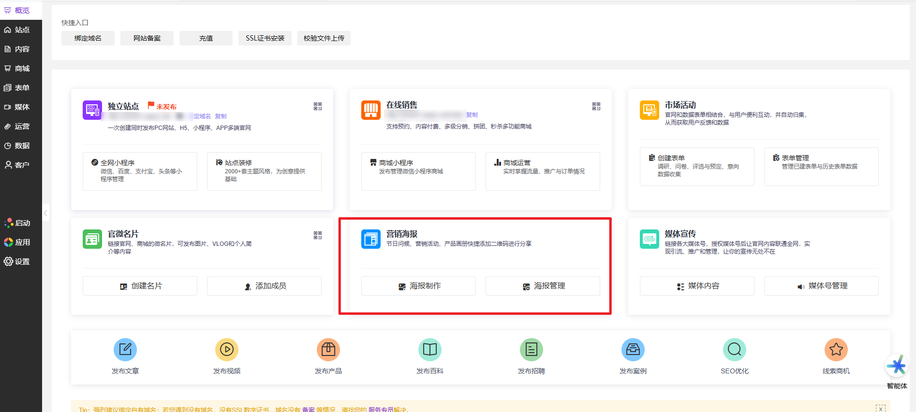Screen dimensions: 916x412
Task: Show QR code for 在线销售 card
Action: (x=596, y=106)
